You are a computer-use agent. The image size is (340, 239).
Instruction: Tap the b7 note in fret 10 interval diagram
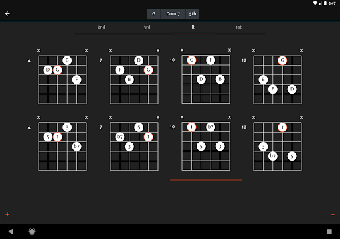[x=211, y=127]
